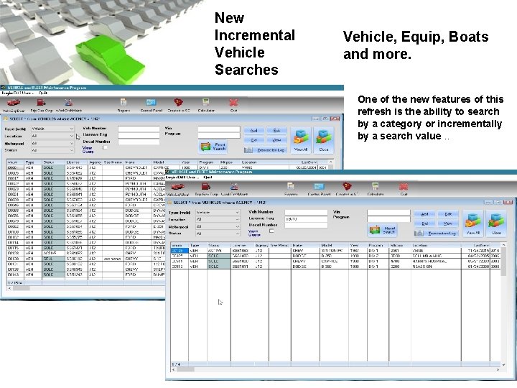Click View button in front window
517x388 pixels.
click(448, 223)
